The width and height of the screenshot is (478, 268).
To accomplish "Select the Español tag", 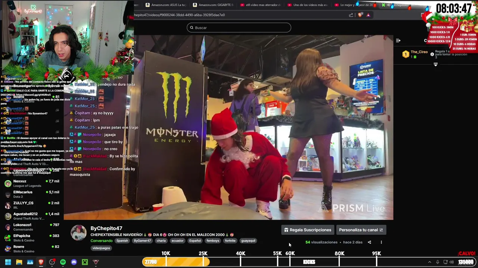I will 195,241.
